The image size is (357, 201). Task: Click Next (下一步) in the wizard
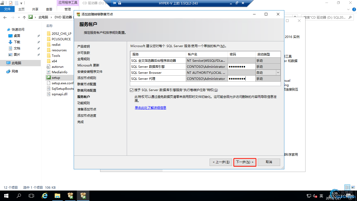point(245,162)
